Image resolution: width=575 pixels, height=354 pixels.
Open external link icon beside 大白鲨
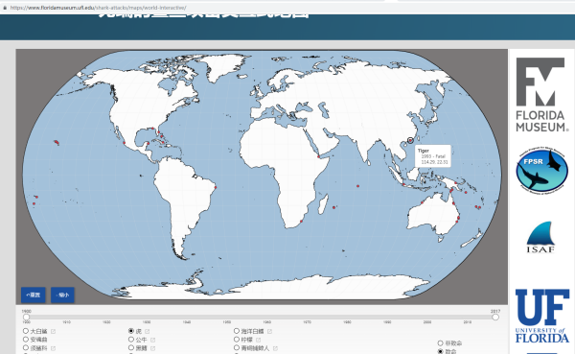click(53, 331)
